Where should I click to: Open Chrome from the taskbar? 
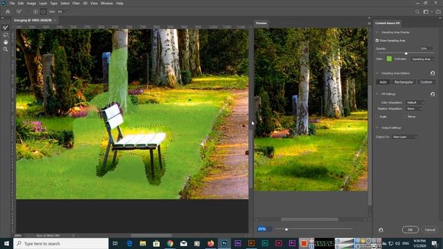point(170,243)
